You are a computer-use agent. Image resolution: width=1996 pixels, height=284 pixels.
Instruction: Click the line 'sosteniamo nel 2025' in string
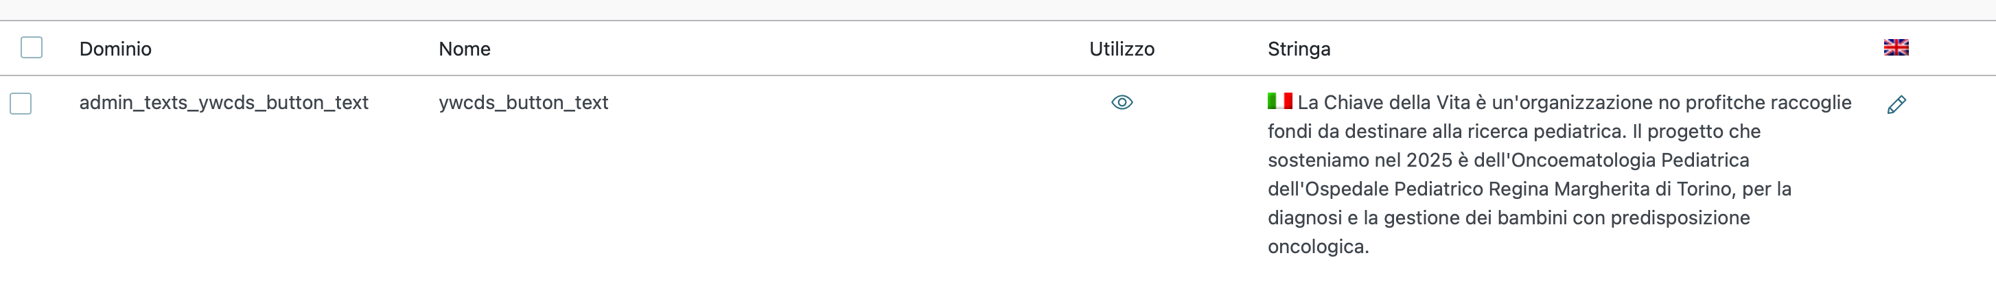(x=1508, y=159)
